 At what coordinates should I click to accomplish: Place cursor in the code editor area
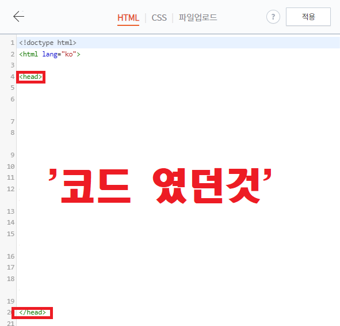click(178, 180)
